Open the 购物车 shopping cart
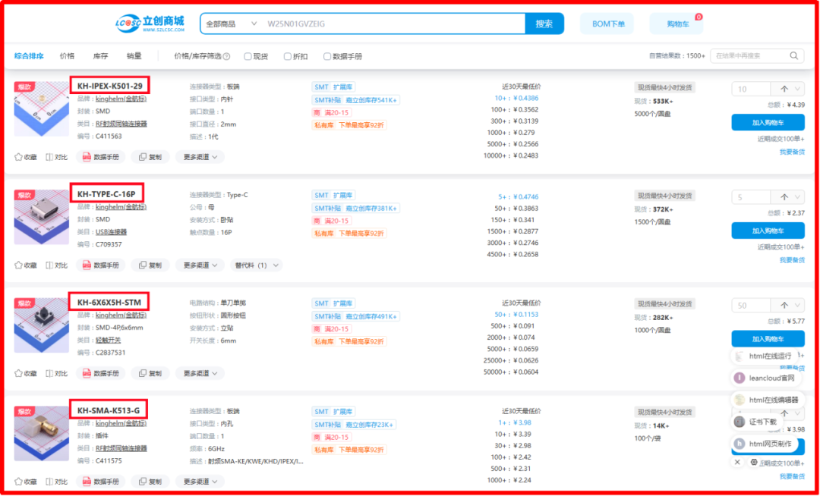 click(676, 24)
